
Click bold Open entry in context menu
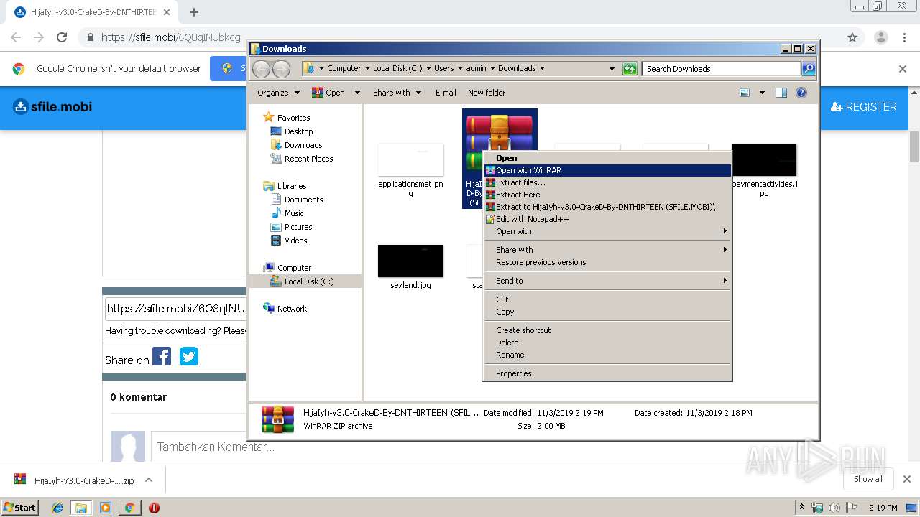tap(607, 158)
